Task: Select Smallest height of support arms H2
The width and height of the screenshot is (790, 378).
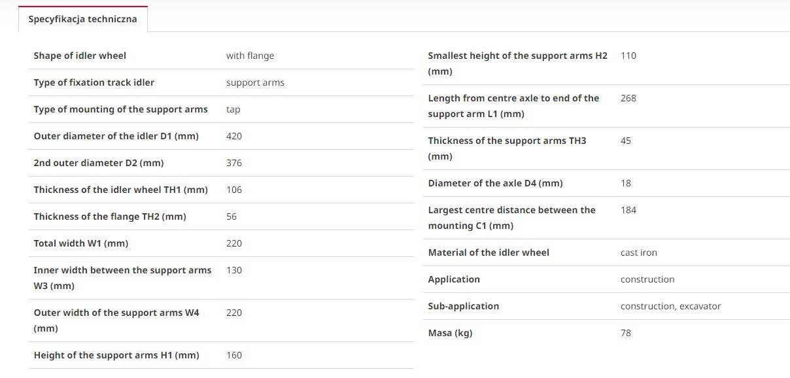Action: 517,63
